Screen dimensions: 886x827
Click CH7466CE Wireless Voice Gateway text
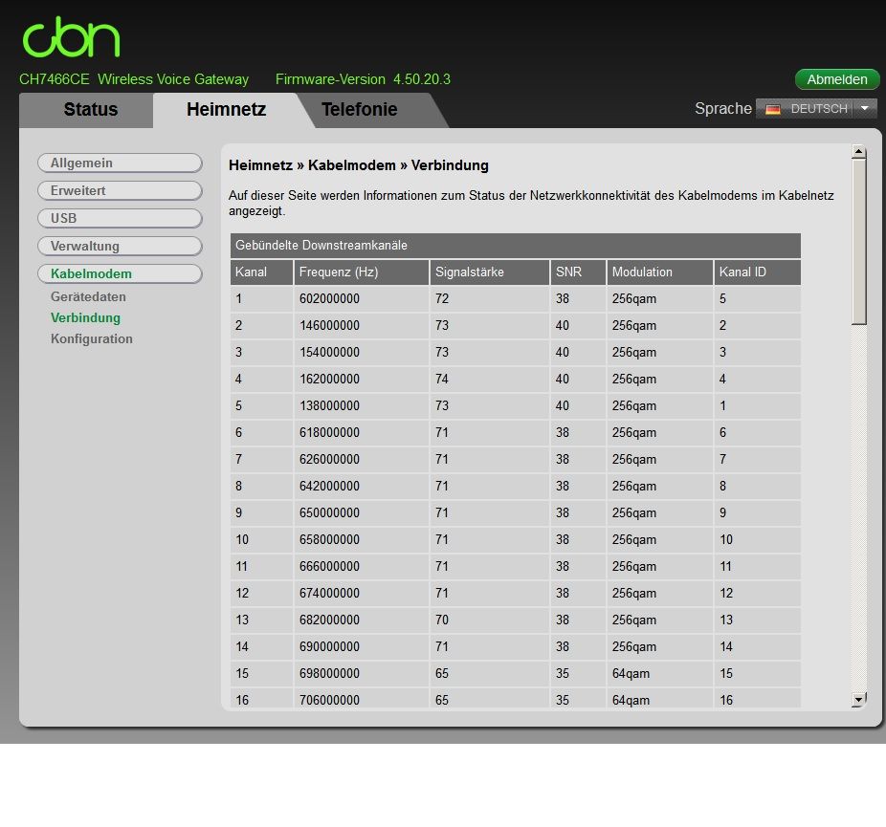click(x=134, y=79)
